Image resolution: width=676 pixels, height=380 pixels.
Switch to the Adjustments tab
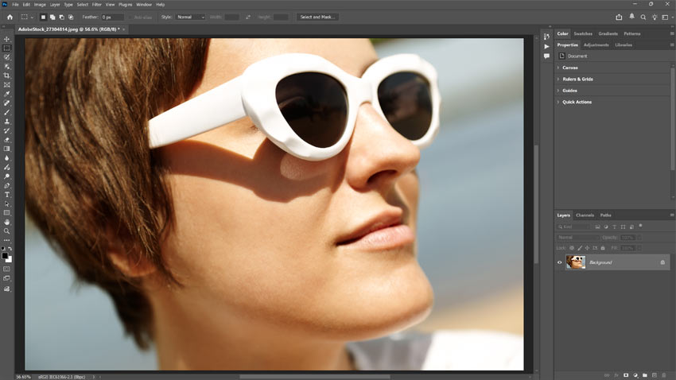[596, 45]
